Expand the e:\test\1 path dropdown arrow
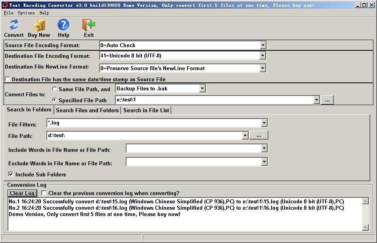 point(316,100)
